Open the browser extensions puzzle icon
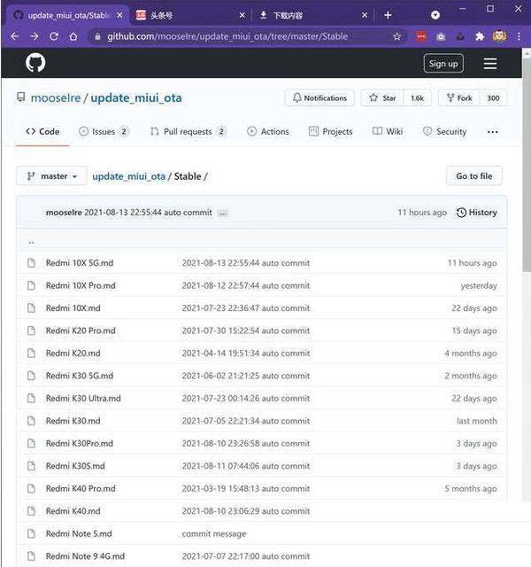531x567 pixels. (x=479, y=36)
